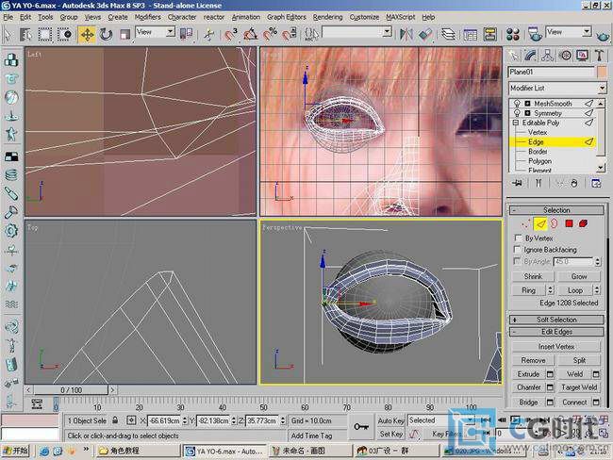Select Element sub-object red cube icon
This screenshot has height=460, width=613.
tap(583, 223)
